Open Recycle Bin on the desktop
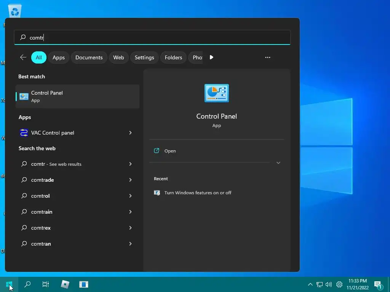 15,11
